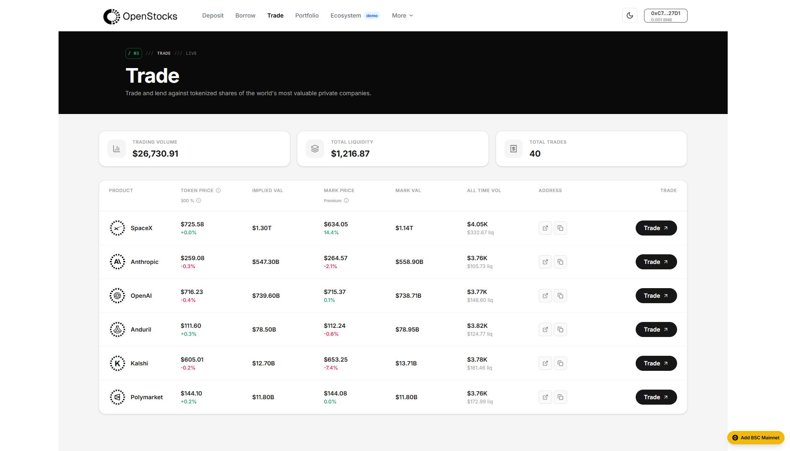Toggle dark mode with moon icon
This screenshot has width=790, height=451.
coord(630,16)
